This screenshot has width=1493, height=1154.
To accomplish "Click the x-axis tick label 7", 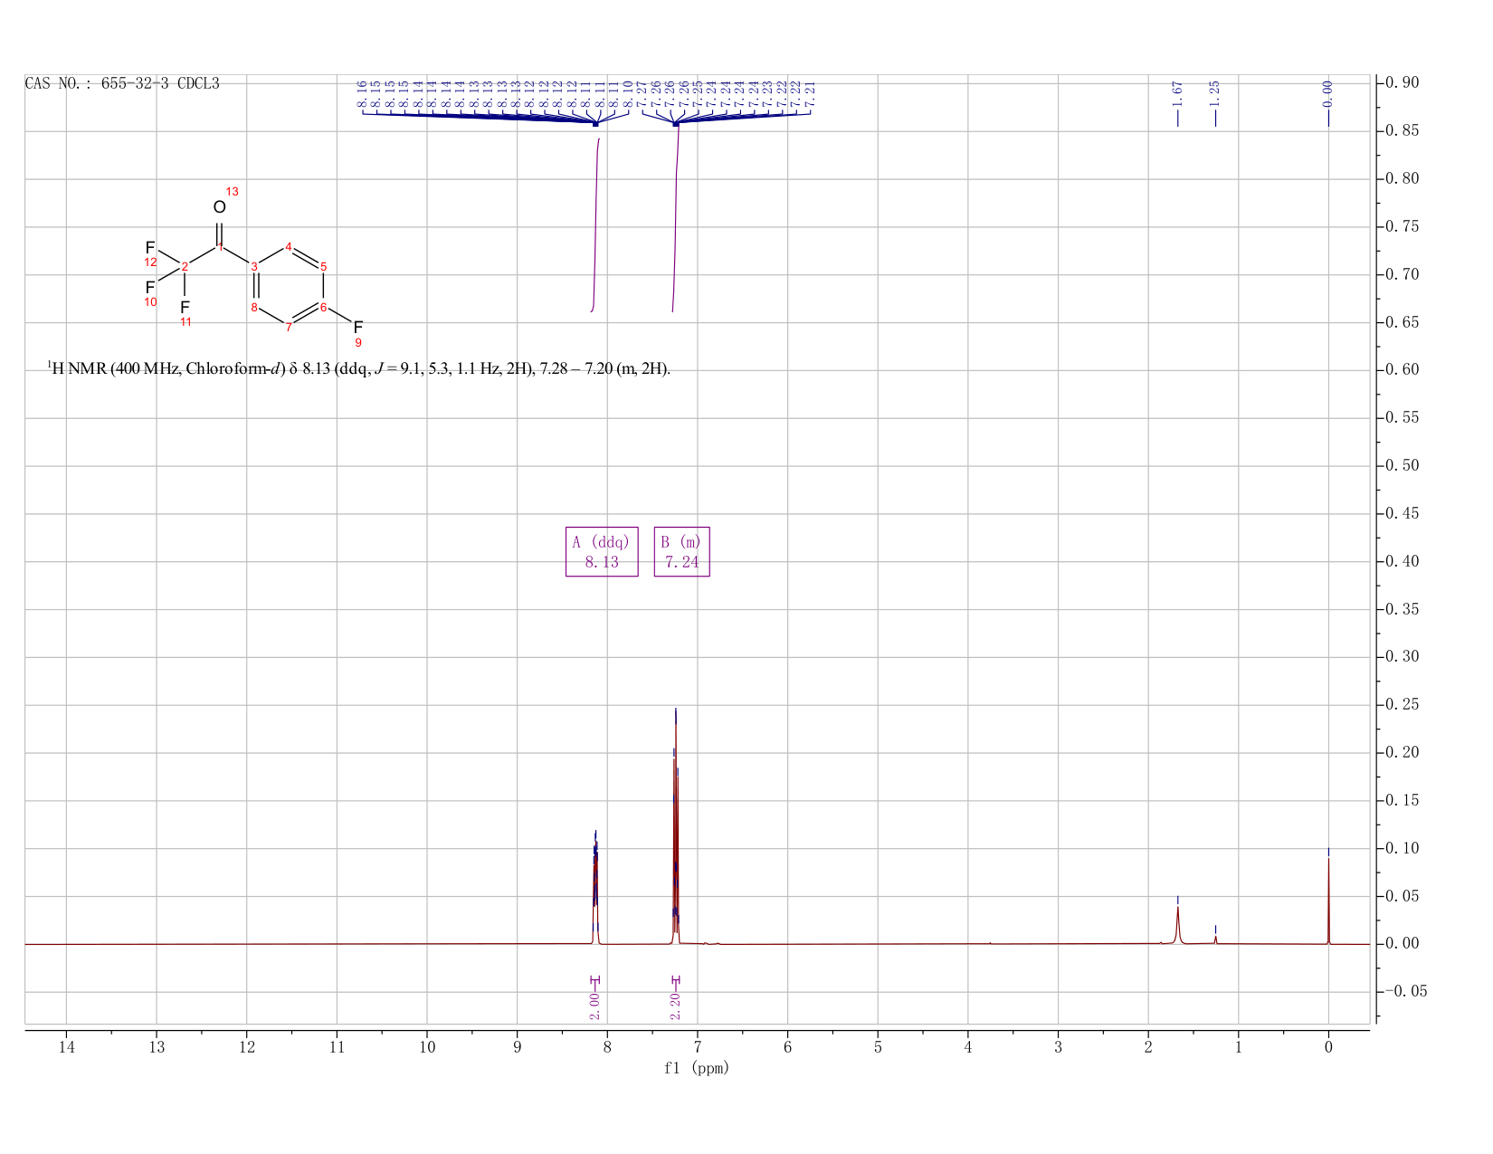I will 698,1047.
